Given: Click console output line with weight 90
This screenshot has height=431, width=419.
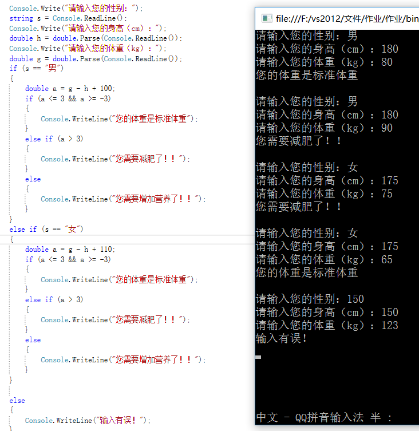Looking at the screenshot, I should coord(324,128).
